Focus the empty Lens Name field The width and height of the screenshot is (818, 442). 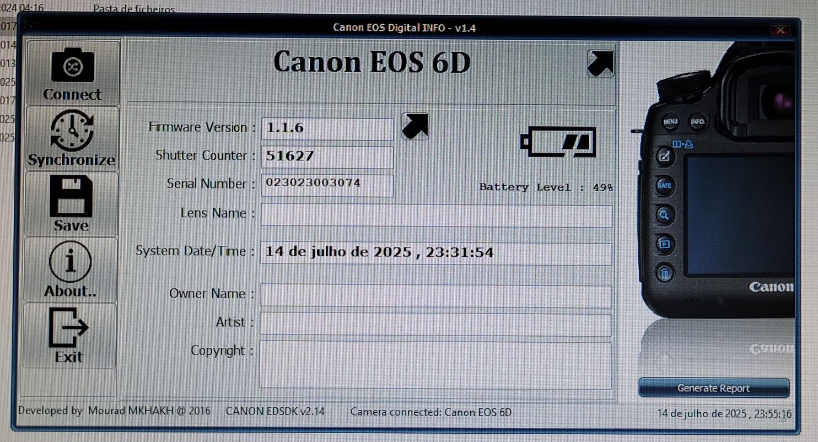click(x=436, y=216)
